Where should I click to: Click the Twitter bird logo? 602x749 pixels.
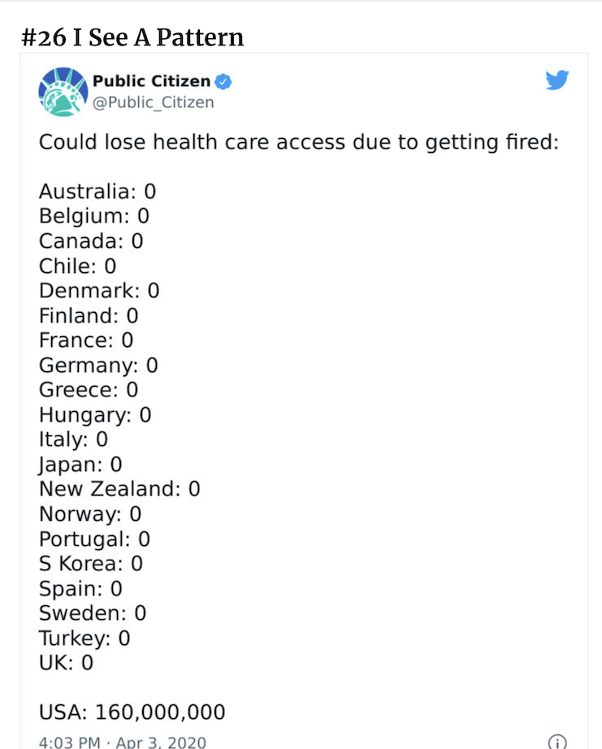tap(557, 80)
